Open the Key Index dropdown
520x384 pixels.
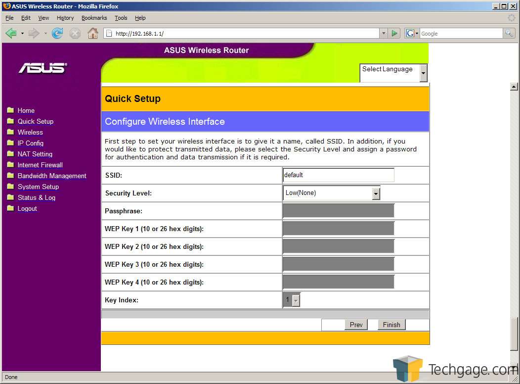pos(292,300)
